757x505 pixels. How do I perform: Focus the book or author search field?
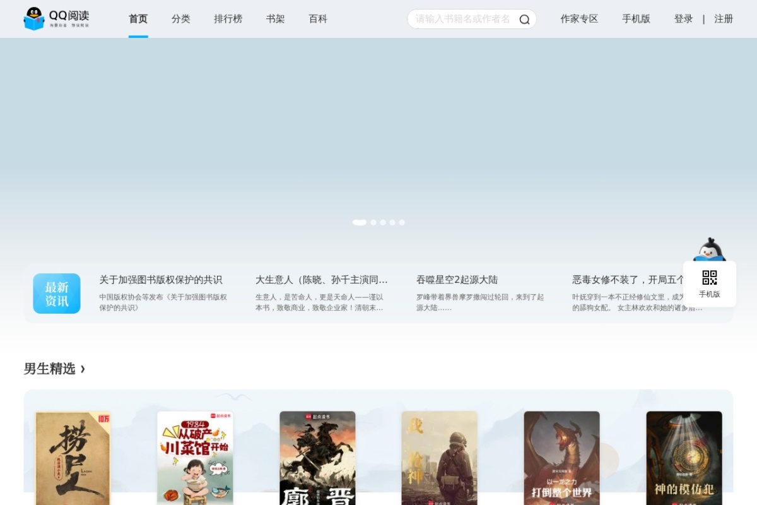pyautogui.click(x=464, y=19)
